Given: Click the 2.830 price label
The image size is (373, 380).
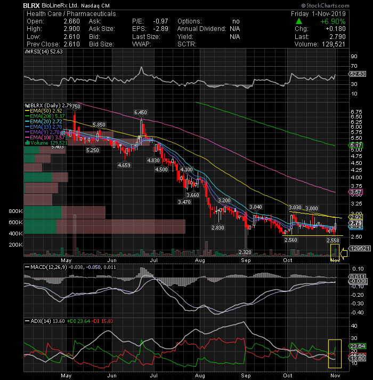Looking at the screenshot, I should (x=218, y=227).
